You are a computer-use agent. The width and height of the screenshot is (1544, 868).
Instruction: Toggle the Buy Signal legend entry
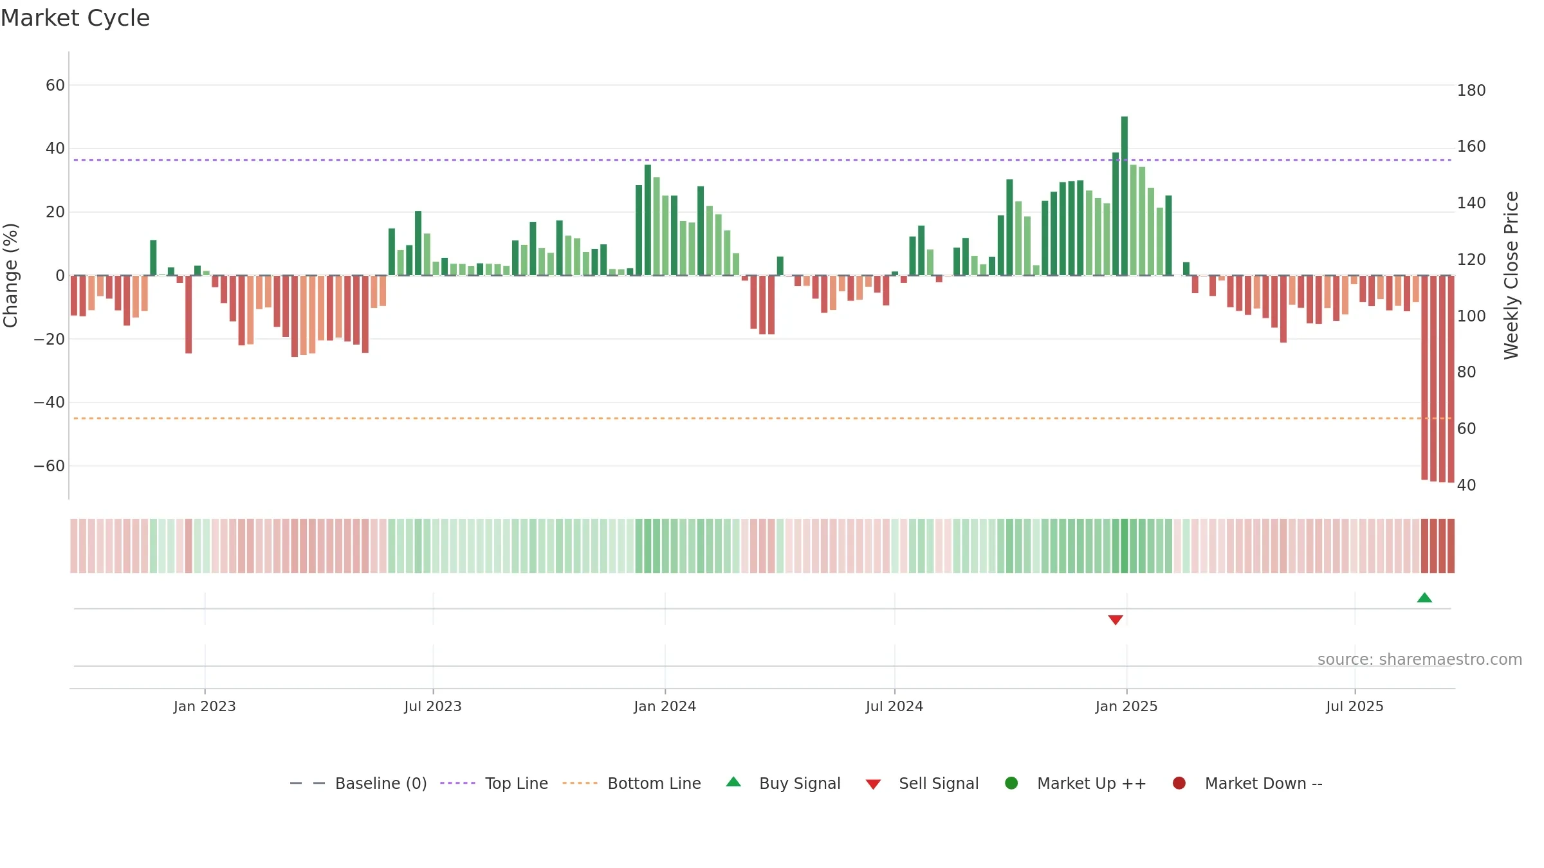coord(784,783)
